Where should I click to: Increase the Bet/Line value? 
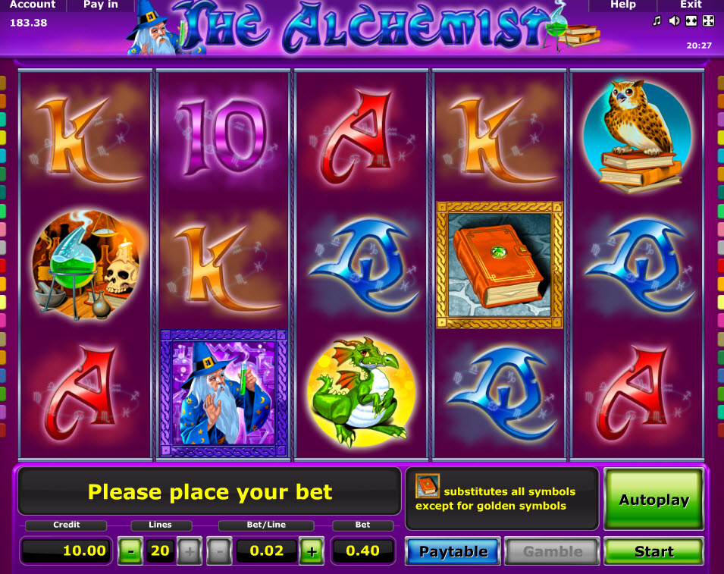(x=312, y=551)
